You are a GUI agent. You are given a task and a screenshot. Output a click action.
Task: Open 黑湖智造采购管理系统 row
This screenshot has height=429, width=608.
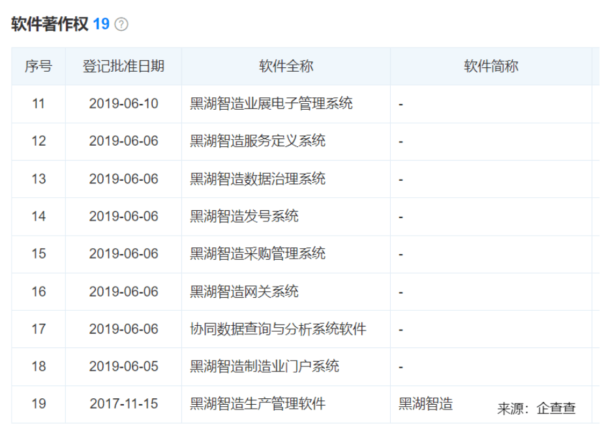(257, 253)
